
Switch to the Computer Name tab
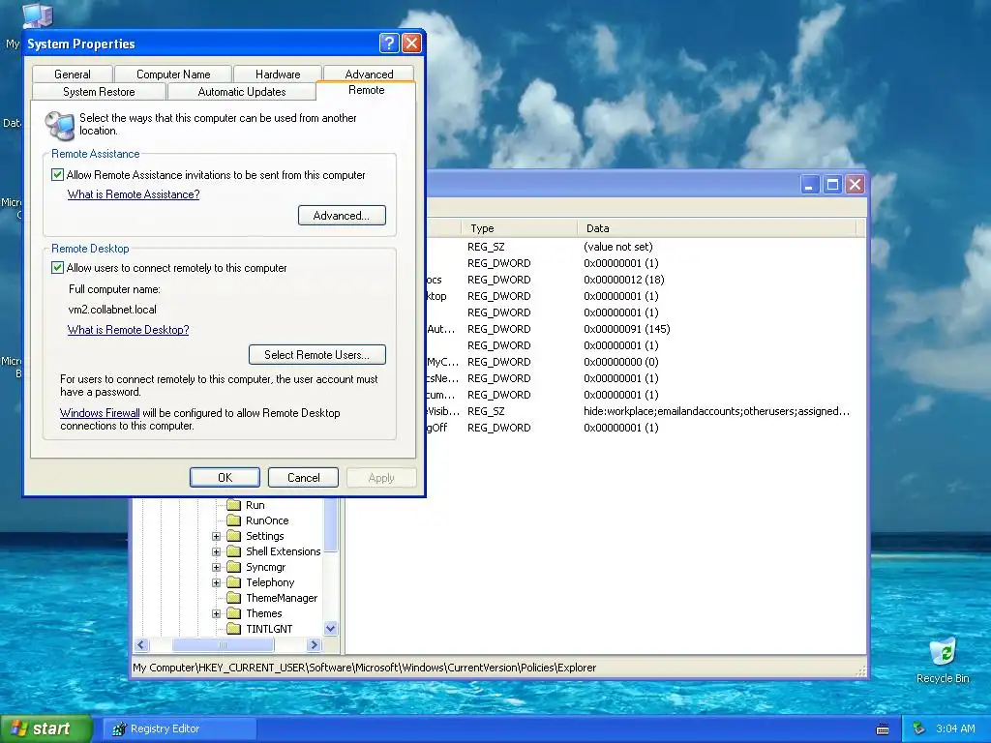click(x=173, y=74)
